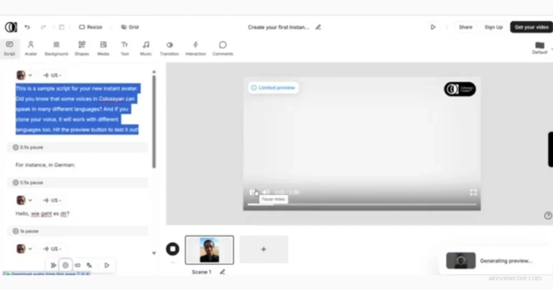Click the Get your video button
Viewport: 553px width, 290px height.
(531, 27)
